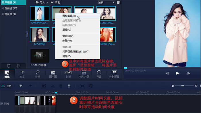Image resolution: width=201 pixels, height=113 pixels.
Task: Open the 片头/片尾 intro/outro tab
Action: 84,74
